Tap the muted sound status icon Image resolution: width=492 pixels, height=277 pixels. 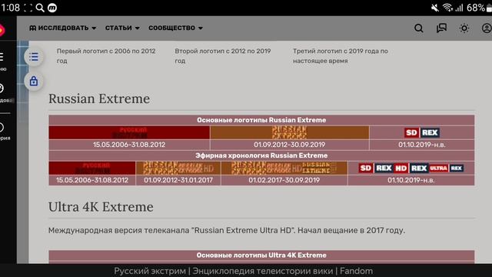pyautogui.click(x=435, y=8)
